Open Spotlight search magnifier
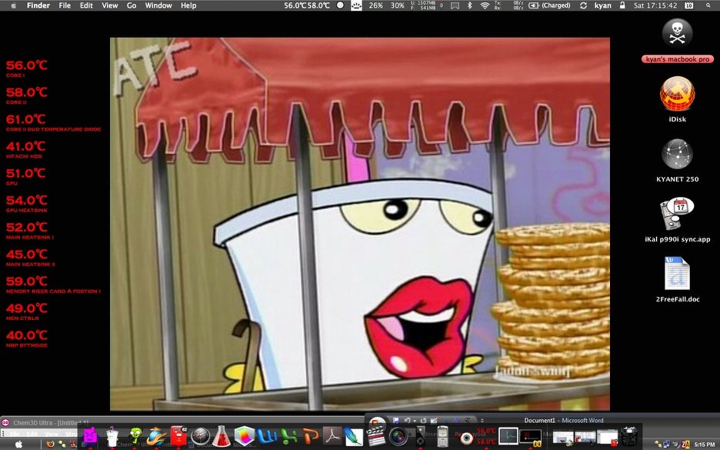Viewport: 720px width, 450px height. point(709,5)
